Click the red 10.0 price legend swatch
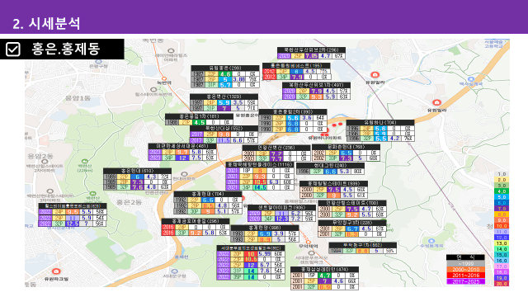Viewport: 528px width, 297px height. pos(502,226)
